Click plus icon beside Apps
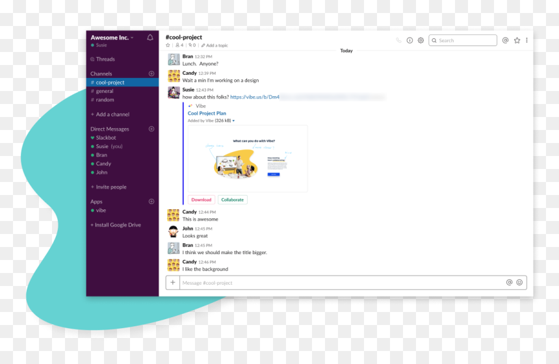This screenshot has width=559, height=364. (151, 201)
